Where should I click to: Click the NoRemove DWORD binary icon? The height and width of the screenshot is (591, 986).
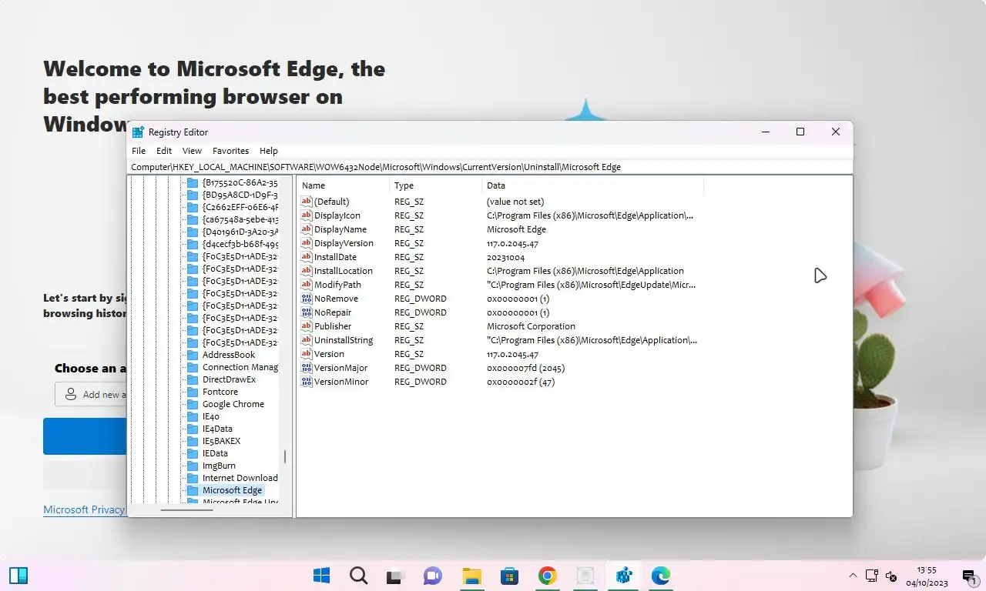coord(307,299)
